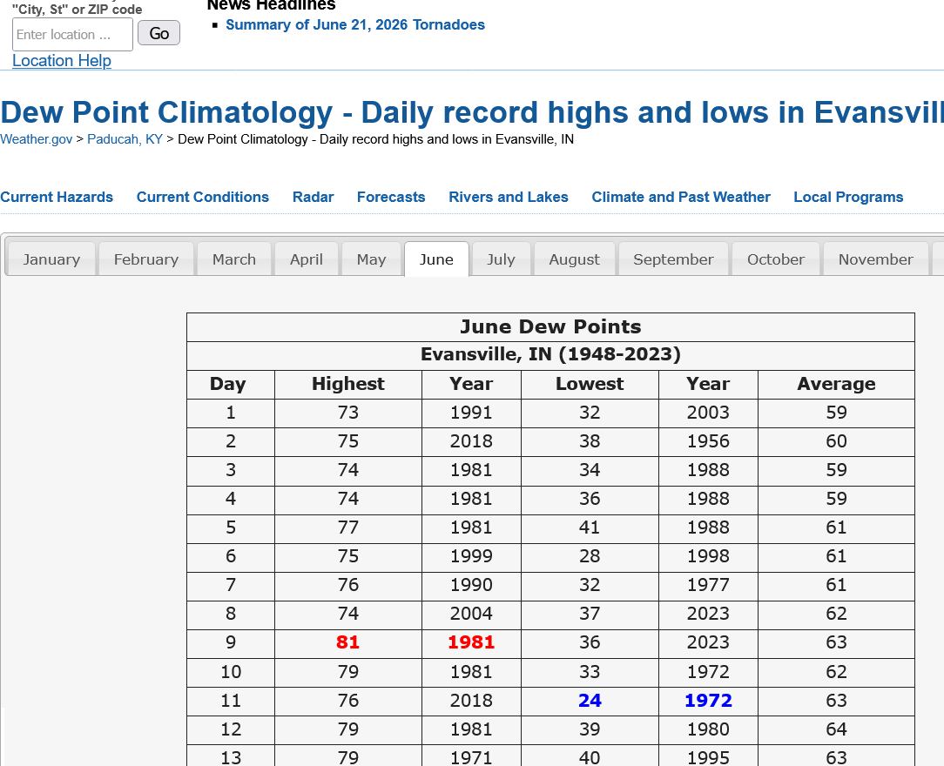Click day 5 highest value 77
The image size is (944, 766).
[x=348, y=527]
